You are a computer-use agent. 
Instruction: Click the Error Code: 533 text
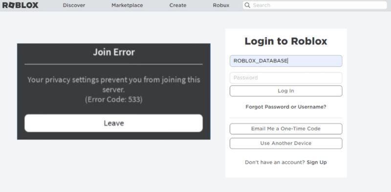pos(114,100)
